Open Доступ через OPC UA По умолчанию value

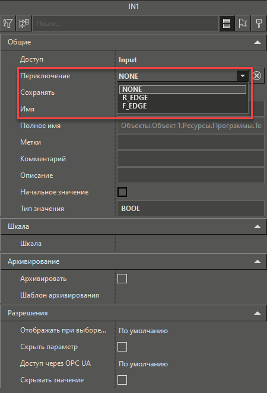click(x=143, y=364)
